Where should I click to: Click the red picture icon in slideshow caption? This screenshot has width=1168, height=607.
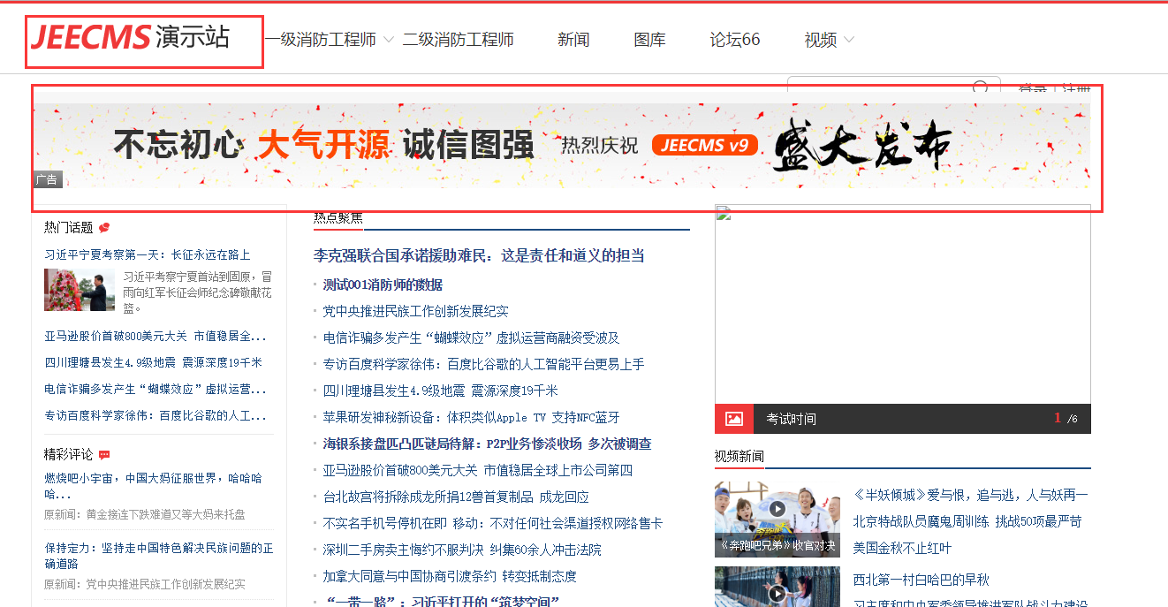pyautogui.click(x=734, y=419)
